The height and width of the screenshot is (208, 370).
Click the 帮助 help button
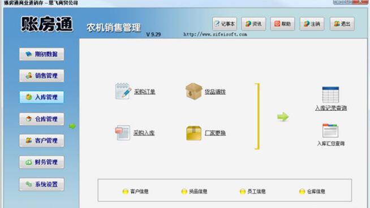pos(282,24)
